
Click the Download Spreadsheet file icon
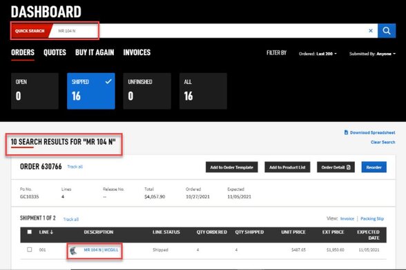(x=346, y=132)
